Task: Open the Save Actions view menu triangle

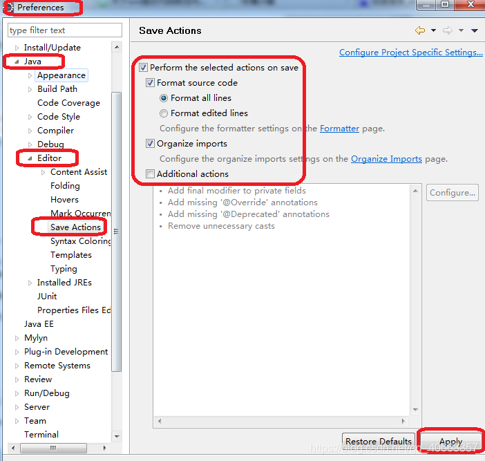Action: click(475, 30)
